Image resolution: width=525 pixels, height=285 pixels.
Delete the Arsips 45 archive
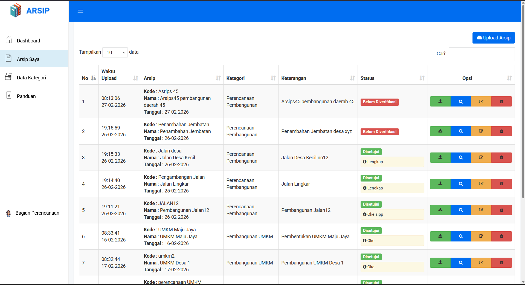pyautogui.click(x=501, y=101)
